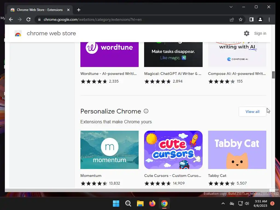Click the Chrome taskbar icon
This screenshot has width=280, height=210.
click(x=164, y=203)
